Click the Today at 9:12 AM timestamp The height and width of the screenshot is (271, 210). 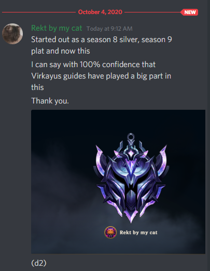(109, 29)
